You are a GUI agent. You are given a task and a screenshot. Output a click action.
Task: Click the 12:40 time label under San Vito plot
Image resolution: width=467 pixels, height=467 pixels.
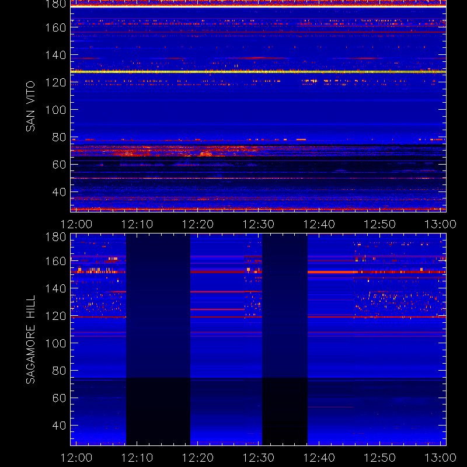click(x=319, y=224)
